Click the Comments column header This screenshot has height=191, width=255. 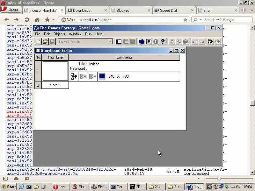point(124,57)
